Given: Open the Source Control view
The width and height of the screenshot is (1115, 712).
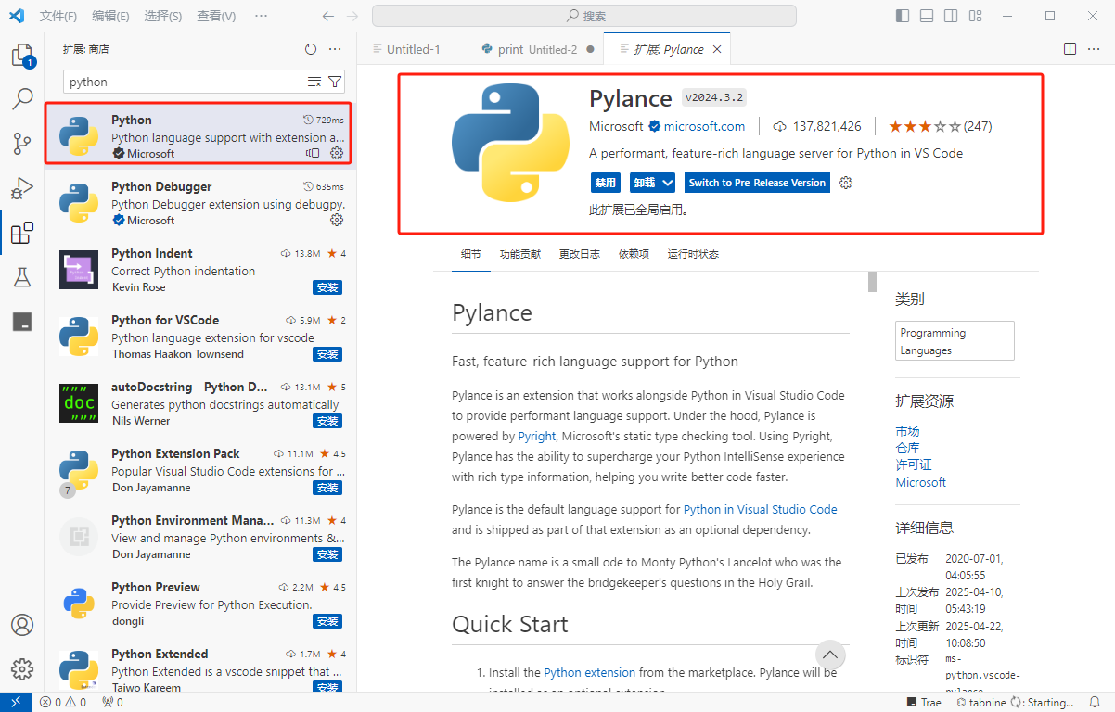Looking at the screenshot, I should 22,144.
